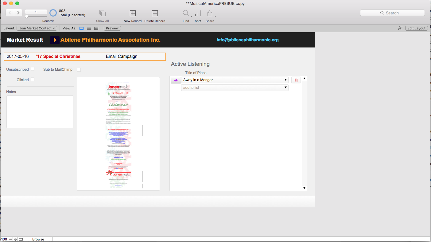The image size is (431, 242).
Task: Click orange play arrow beside Abilene Philharmonic
Action: click(55, 40)
